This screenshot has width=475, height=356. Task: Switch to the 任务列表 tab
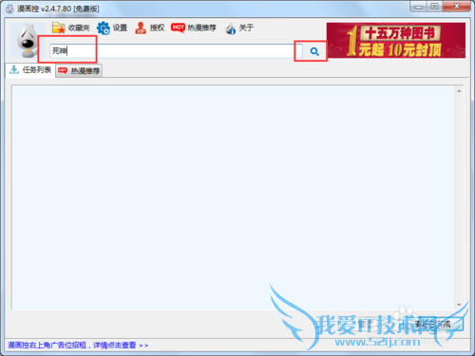[x=30, y=70]
